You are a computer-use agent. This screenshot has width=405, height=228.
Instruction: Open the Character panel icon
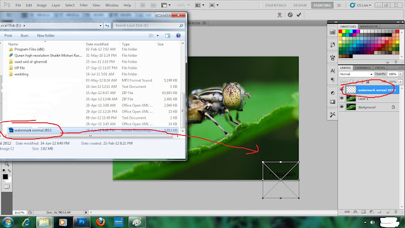333,71
